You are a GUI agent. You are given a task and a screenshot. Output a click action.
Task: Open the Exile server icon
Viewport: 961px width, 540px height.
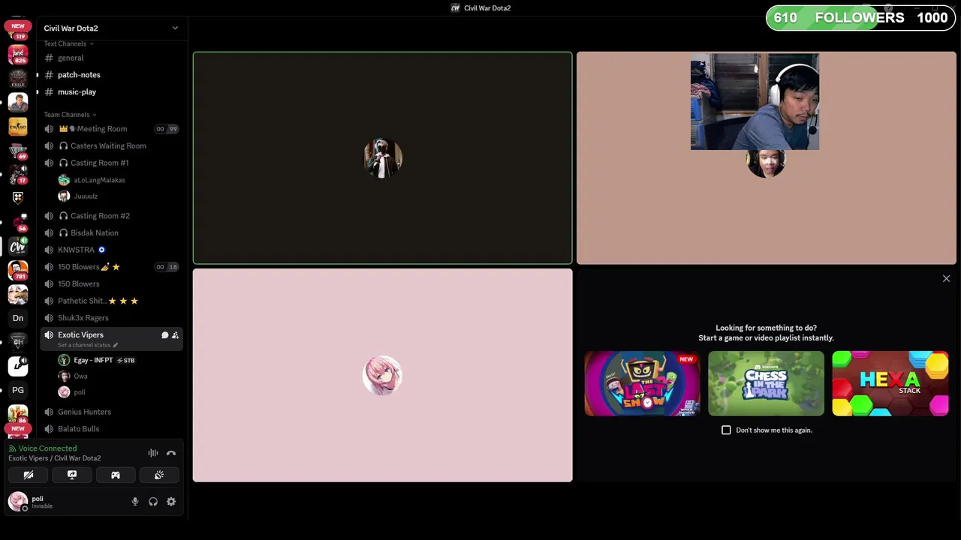(18, 78)
